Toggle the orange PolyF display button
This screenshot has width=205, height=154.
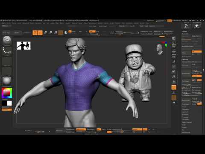coord(174,87)
